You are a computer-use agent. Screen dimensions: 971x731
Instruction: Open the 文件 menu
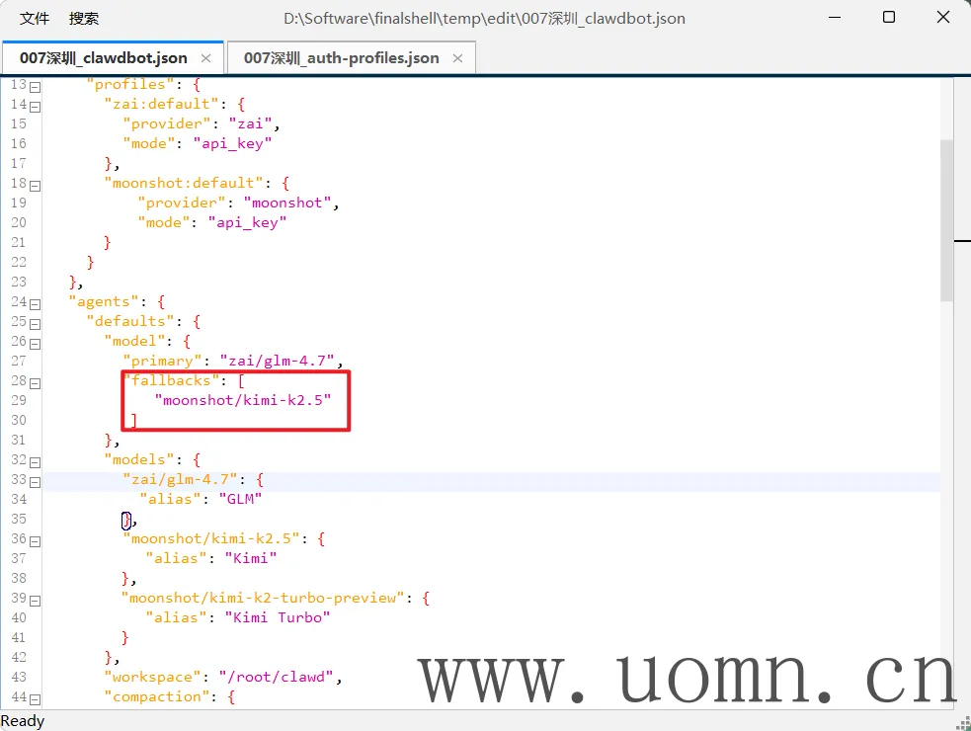(x=35, y=18)
